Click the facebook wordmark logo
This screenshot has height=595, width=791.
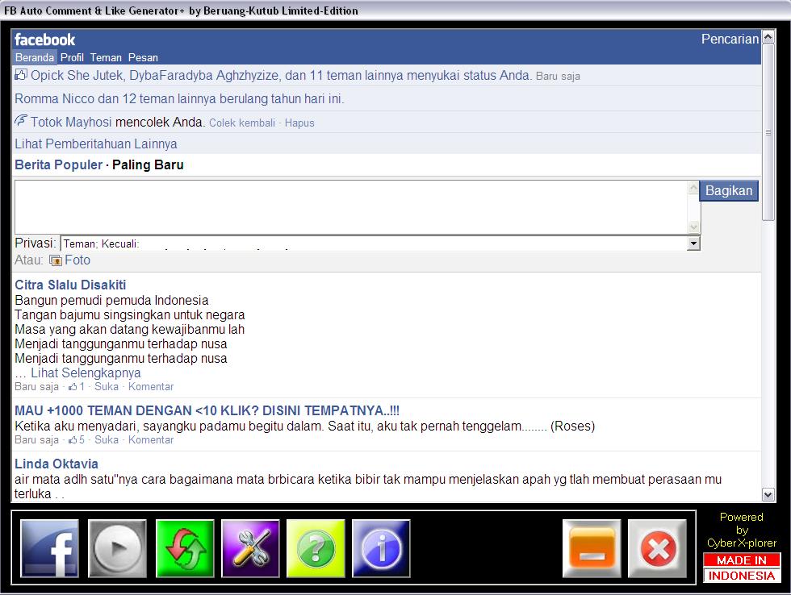(45, 40)
